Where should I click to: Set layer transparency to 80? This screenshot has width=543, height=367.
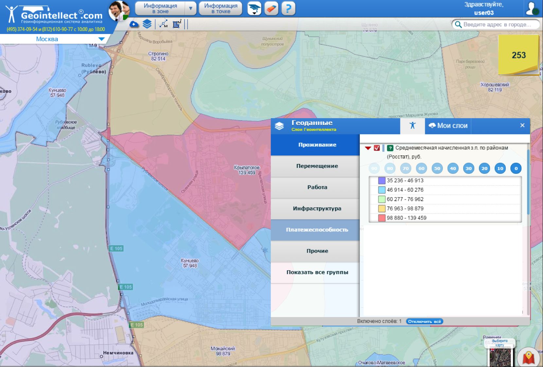(x=390, y=168)
